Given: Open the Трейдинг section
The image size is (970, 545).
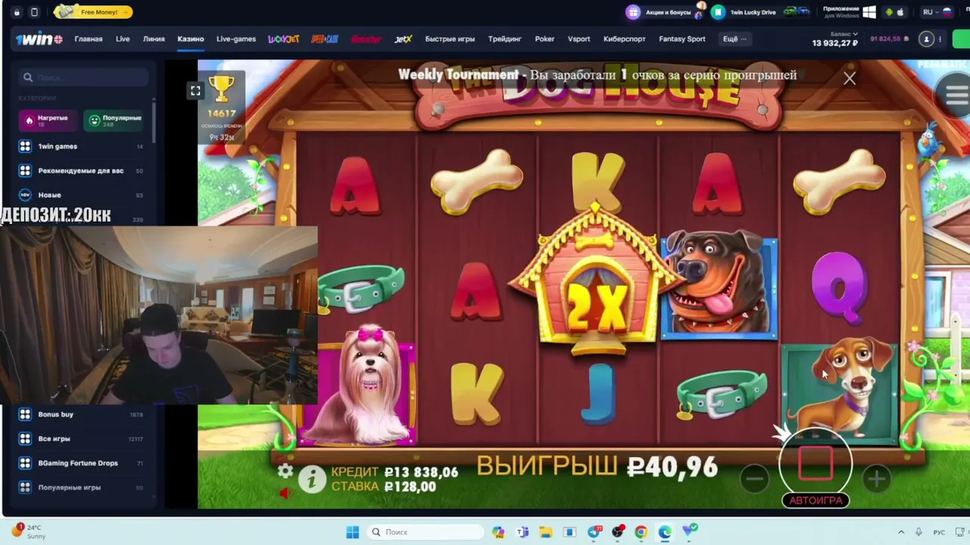Looking at the screenshot, I should click(x=505, y=39).
